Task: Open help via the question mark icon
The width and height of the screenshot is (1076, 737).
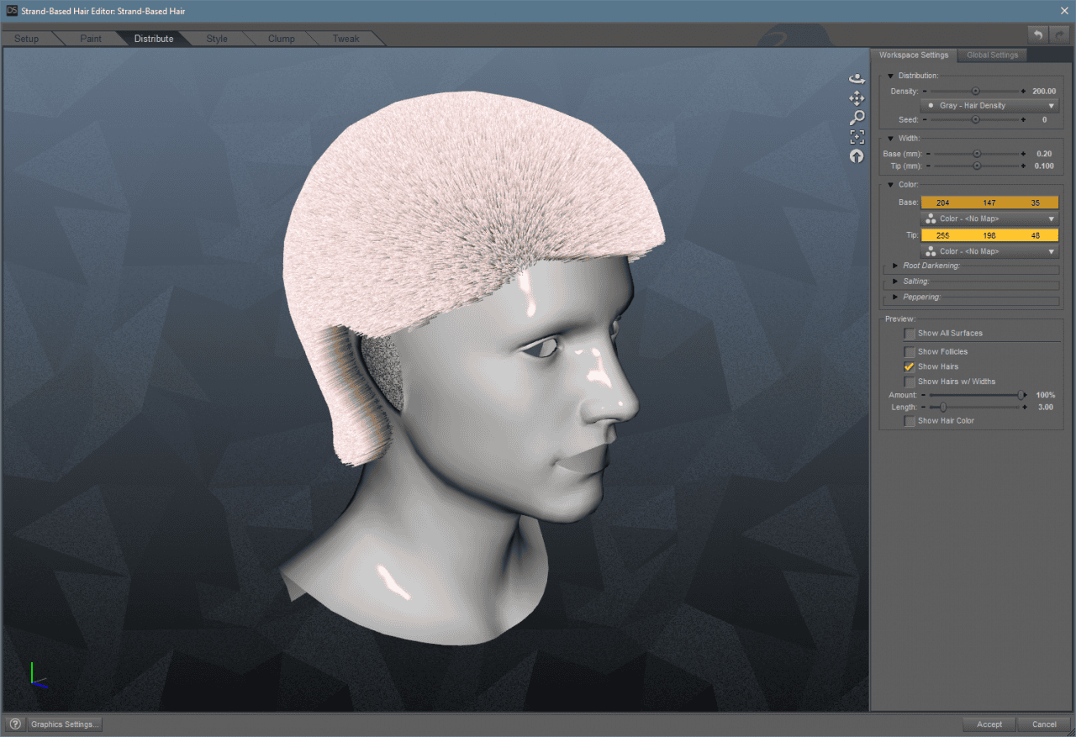Action: point(15,724)
